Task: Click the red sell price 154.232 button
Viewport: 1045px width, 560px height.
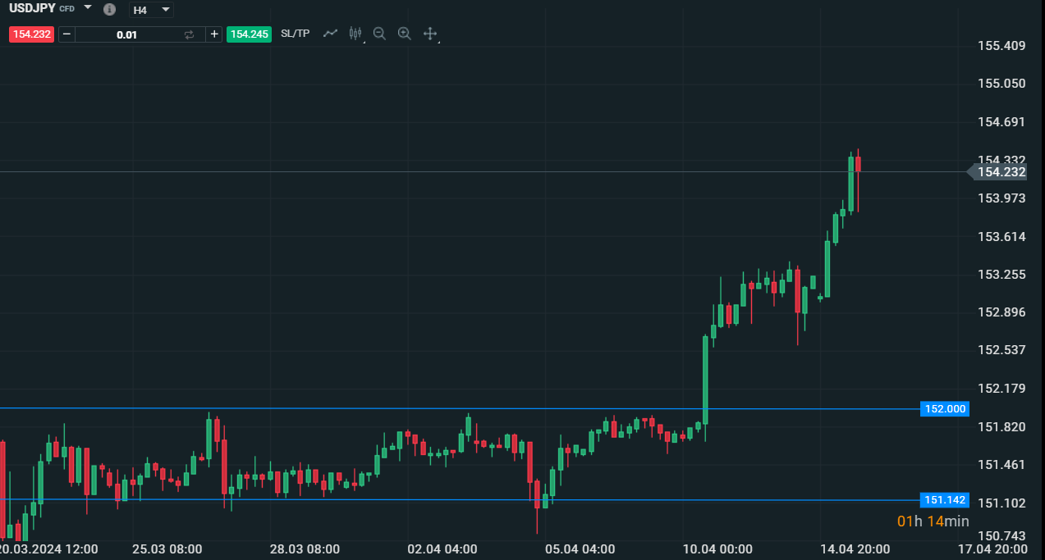Action: pyautogui.click(x=32, y=34)
